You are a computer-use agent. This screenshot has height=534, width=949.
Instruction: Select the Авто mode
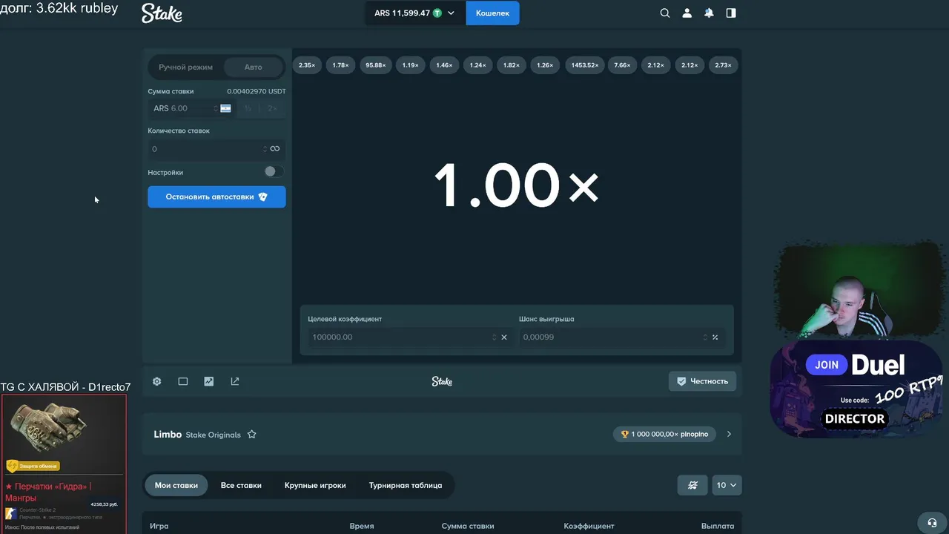254,67
